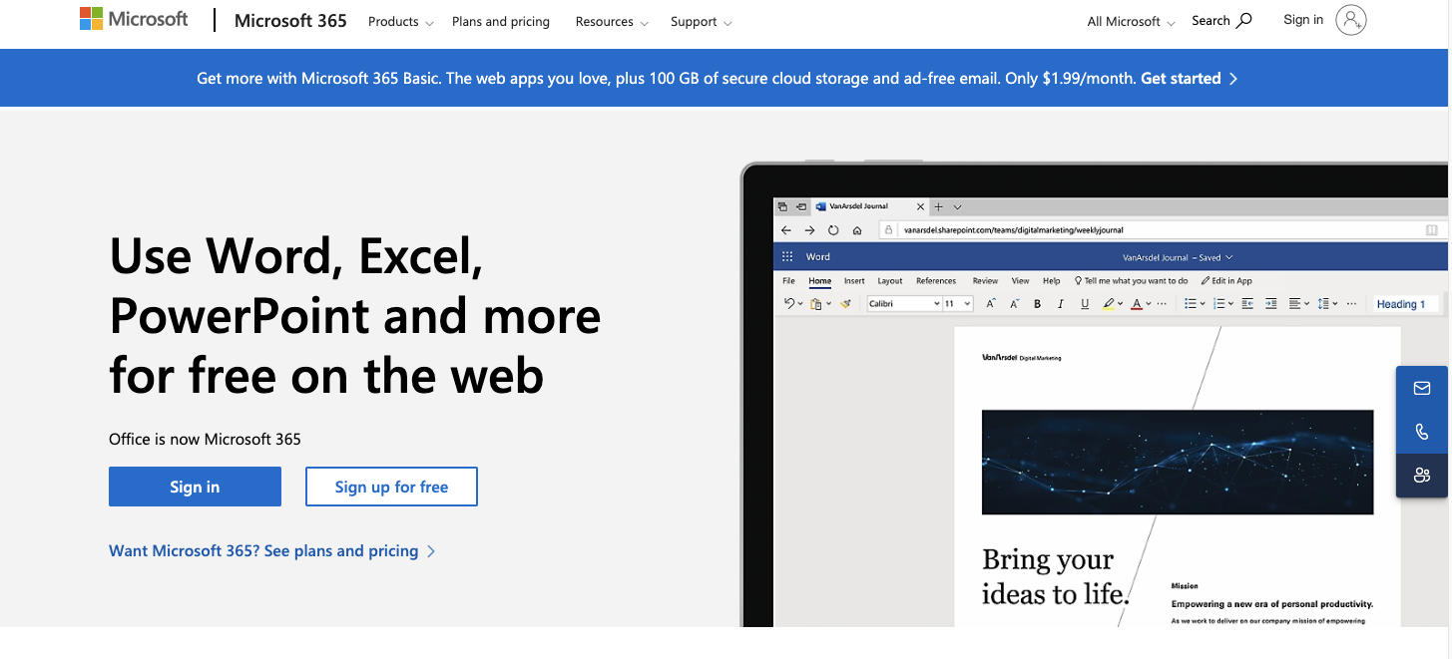Viewport: 1452px width, 659px height.
Task: Click the dark network banner in document
Action: point(1178,462)
